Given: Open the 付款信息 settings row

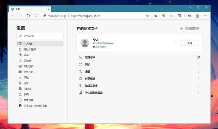Looking at the screenshot, I should click(139, 78).
